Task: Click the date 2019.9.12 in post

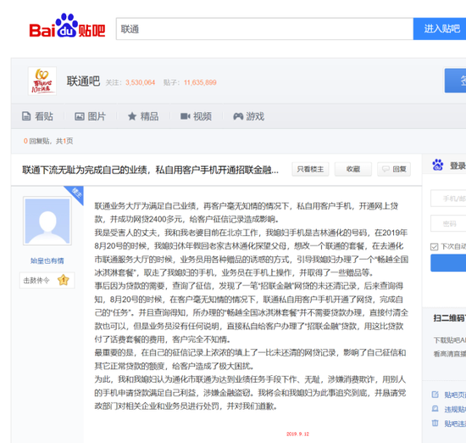Action: click(297, 434)
